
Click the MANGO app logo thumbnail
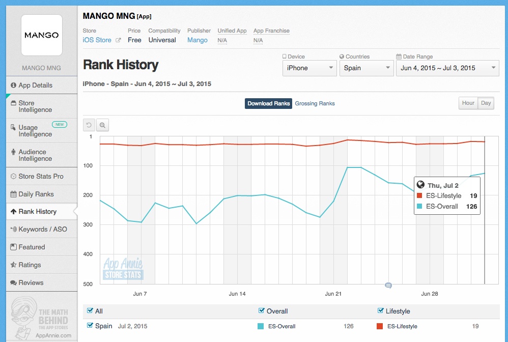(41, 35)
